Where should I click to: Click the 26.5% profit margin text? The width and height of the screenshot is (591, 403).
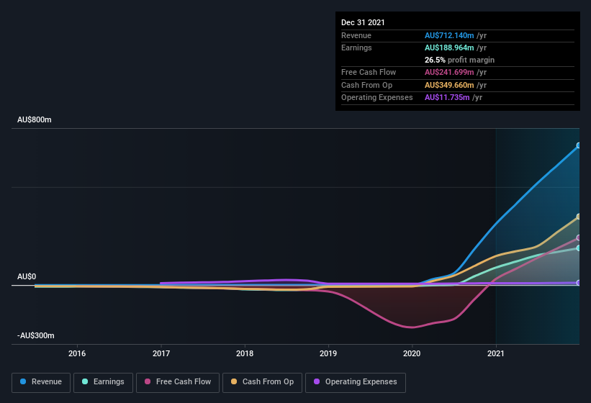click(x=459, y=60)
